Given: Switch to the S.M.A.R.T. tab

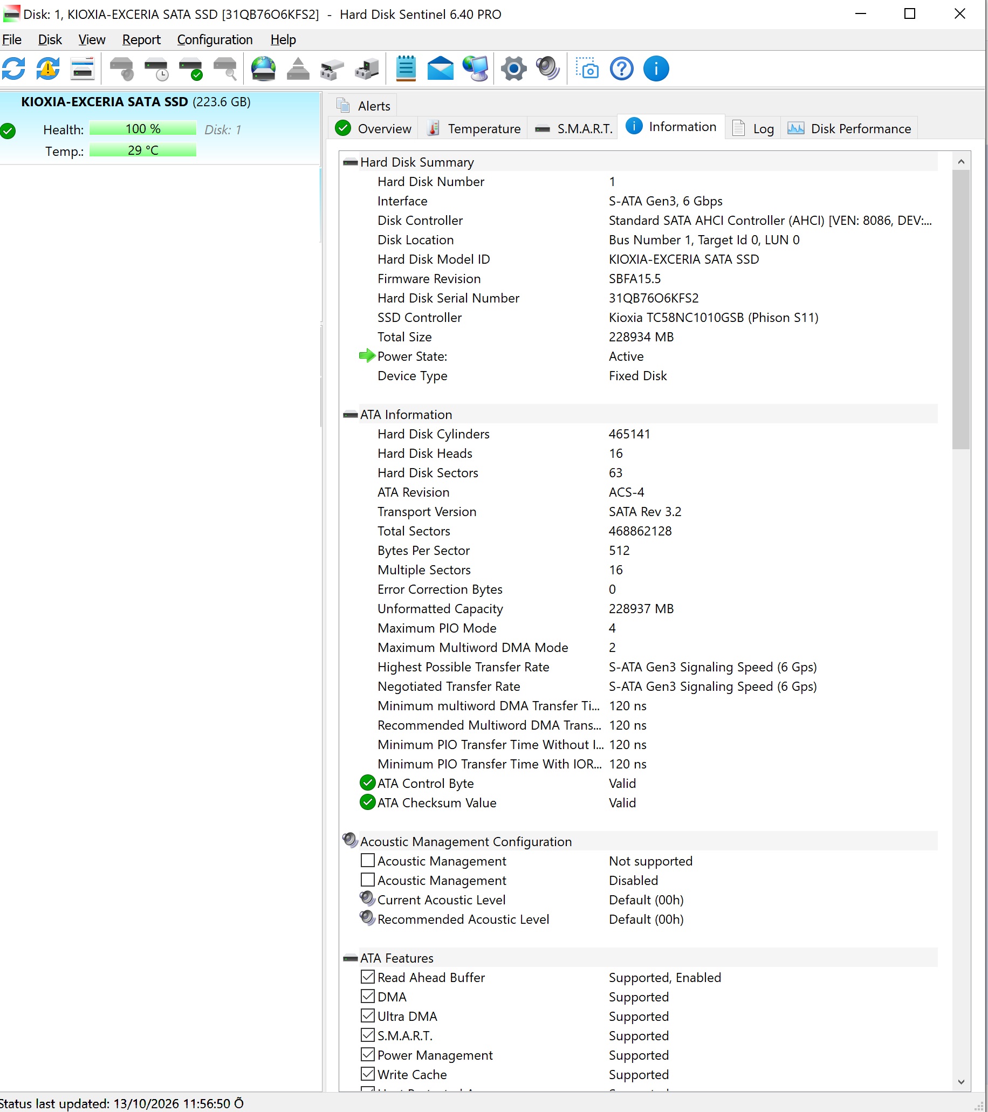Looking at the screenshot, I should [x=573, y=129].
